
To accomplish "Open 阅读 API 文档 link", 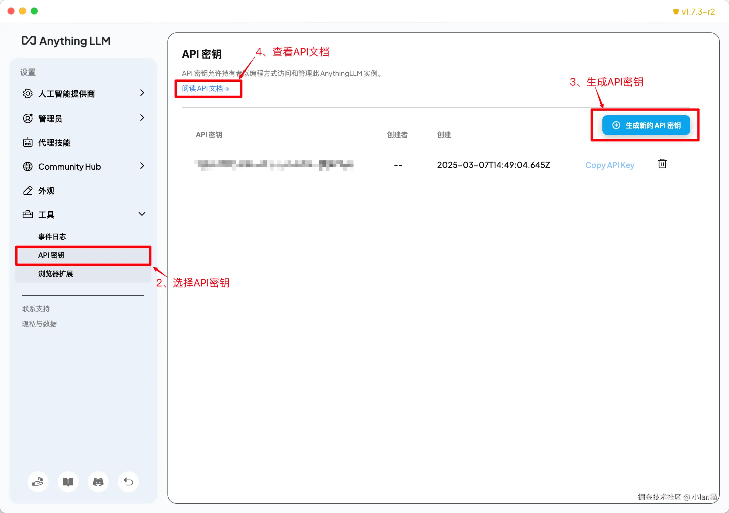I will (205, 89).
